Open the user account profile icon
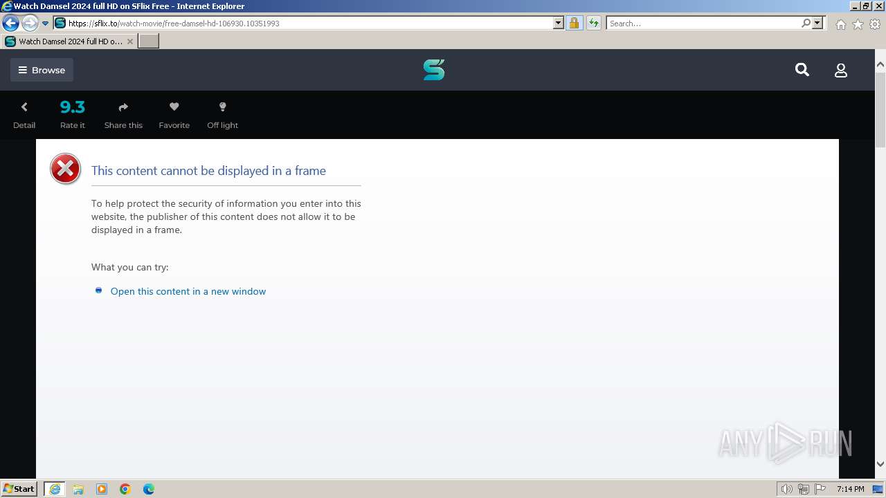Screen dimensions: 886x498 [x=841, y=70]
